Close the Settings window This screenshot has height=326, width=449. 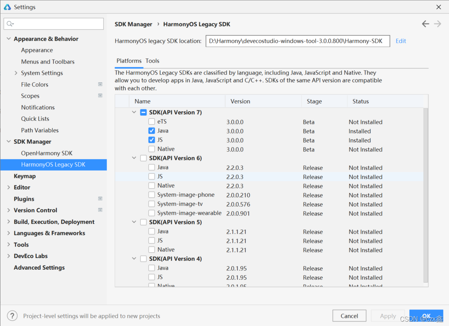tap(439, 7)
